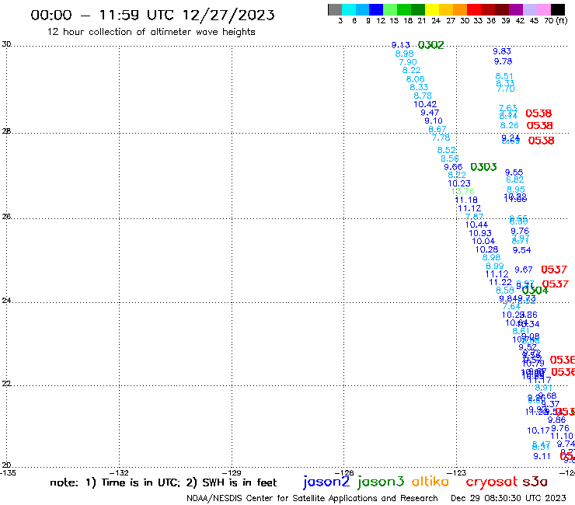The image size is (575, 505).
Task: Click the wave height value '9.55'
Action: (x=514, y=172)
